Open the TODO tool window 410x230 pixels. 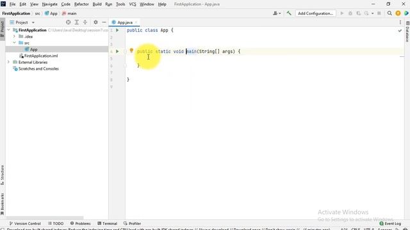tap(56, 224)
